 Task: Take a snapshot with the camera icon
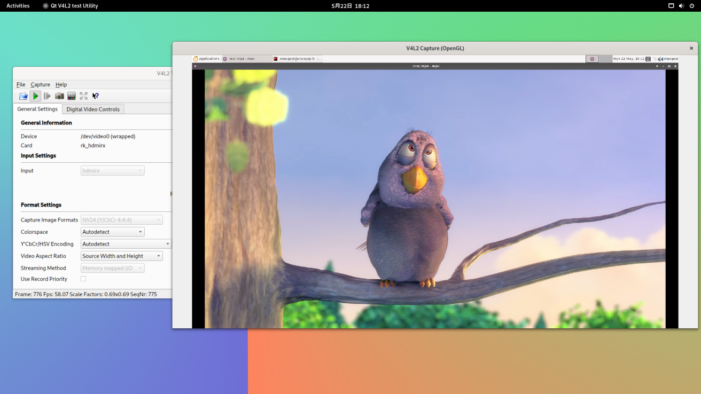click(59, 96)
